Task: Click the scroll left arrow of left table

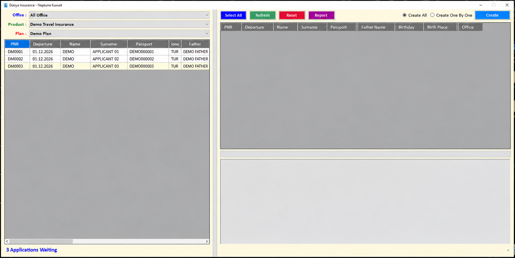Action: (x=7, y=241)
